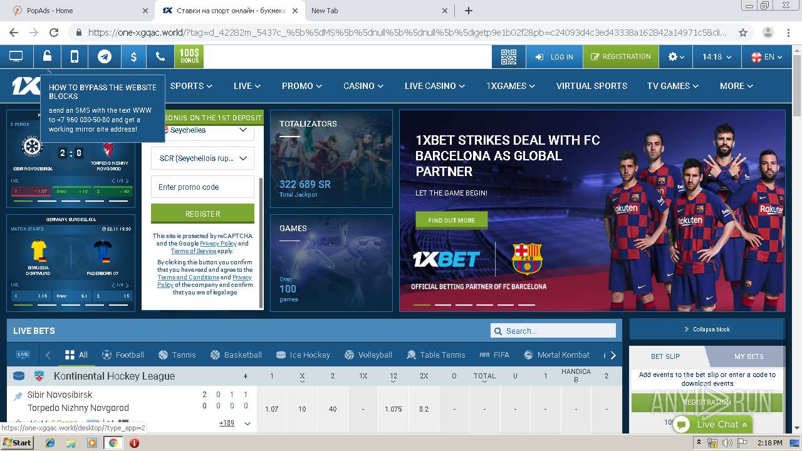The height and width of the screenshot is (451, 802).
Task: Click the Borussia Dortmund yellow jersey
Action: coord(39,251)
